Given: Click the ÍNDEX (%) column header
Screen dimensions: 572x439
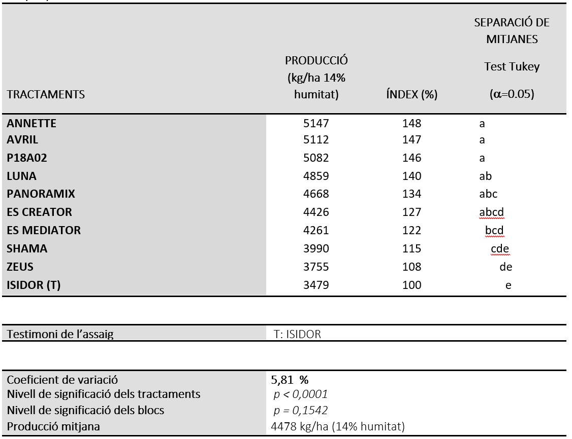Looking at the screenshot, I should click(x=412, y=95).
